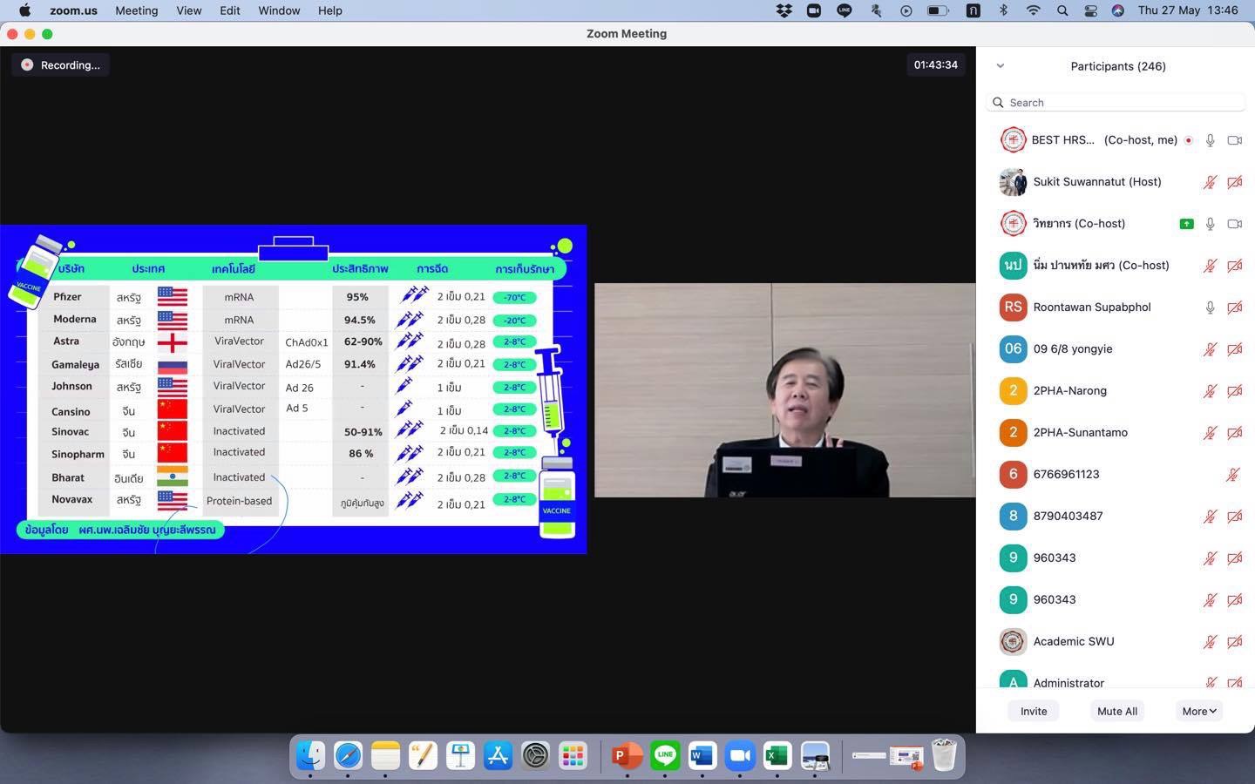This screenshot has width=1255, height=784.
Task: Toggle video camera for BEST HRS co-host
Action: 1234,140
